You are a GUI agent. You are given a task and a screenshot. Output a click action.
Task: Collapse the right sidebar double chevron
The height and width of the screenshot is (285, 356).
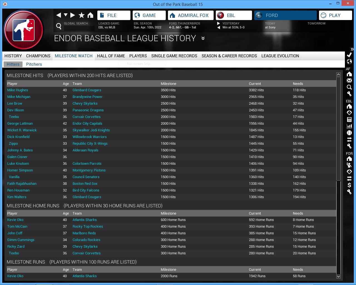(352, 49)
